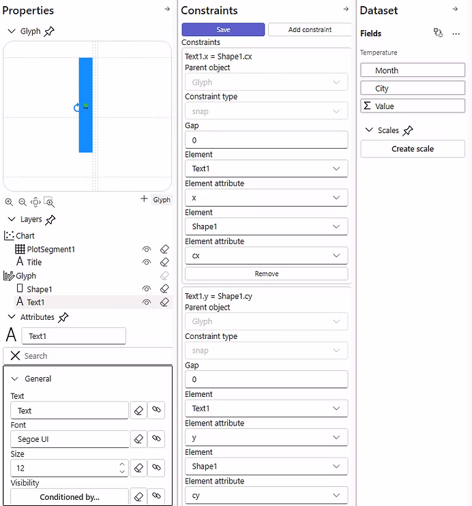Open Element attribute cx dropdown
472x506 pixels.
[266, 256]
